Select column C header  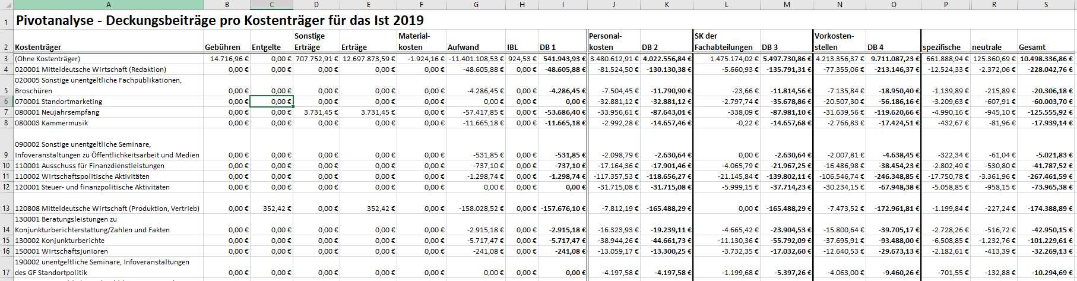coord(271,5)
